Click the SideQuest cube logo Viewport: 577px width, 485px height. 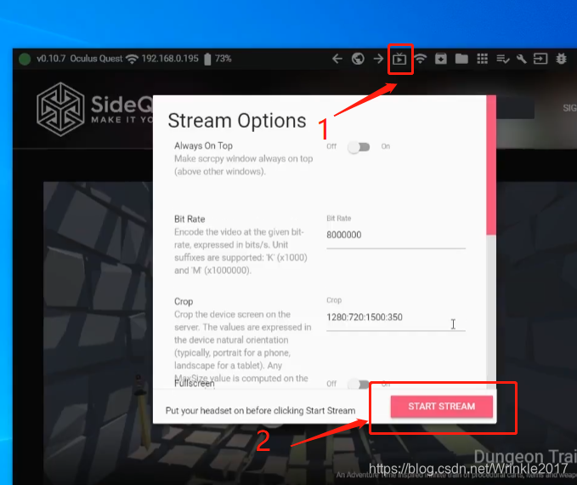60,109
